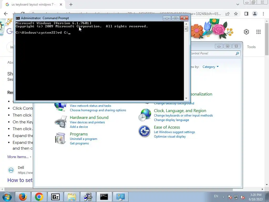The image size is (269, 202).
Task: Open Google settings gear icon
Action: (x=246, y=32)
